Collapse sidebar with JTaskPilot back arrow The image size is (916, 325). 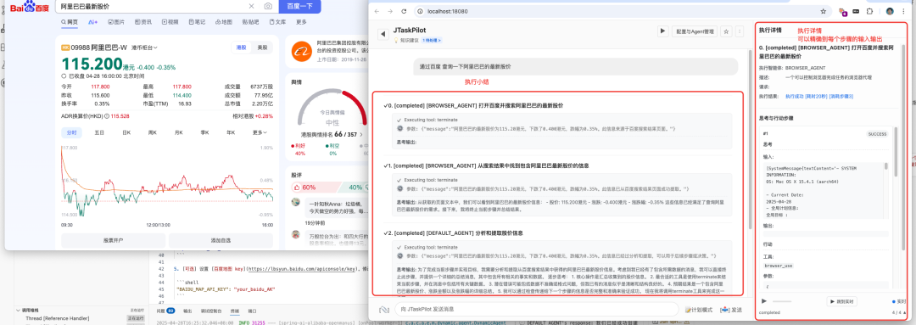383,34
